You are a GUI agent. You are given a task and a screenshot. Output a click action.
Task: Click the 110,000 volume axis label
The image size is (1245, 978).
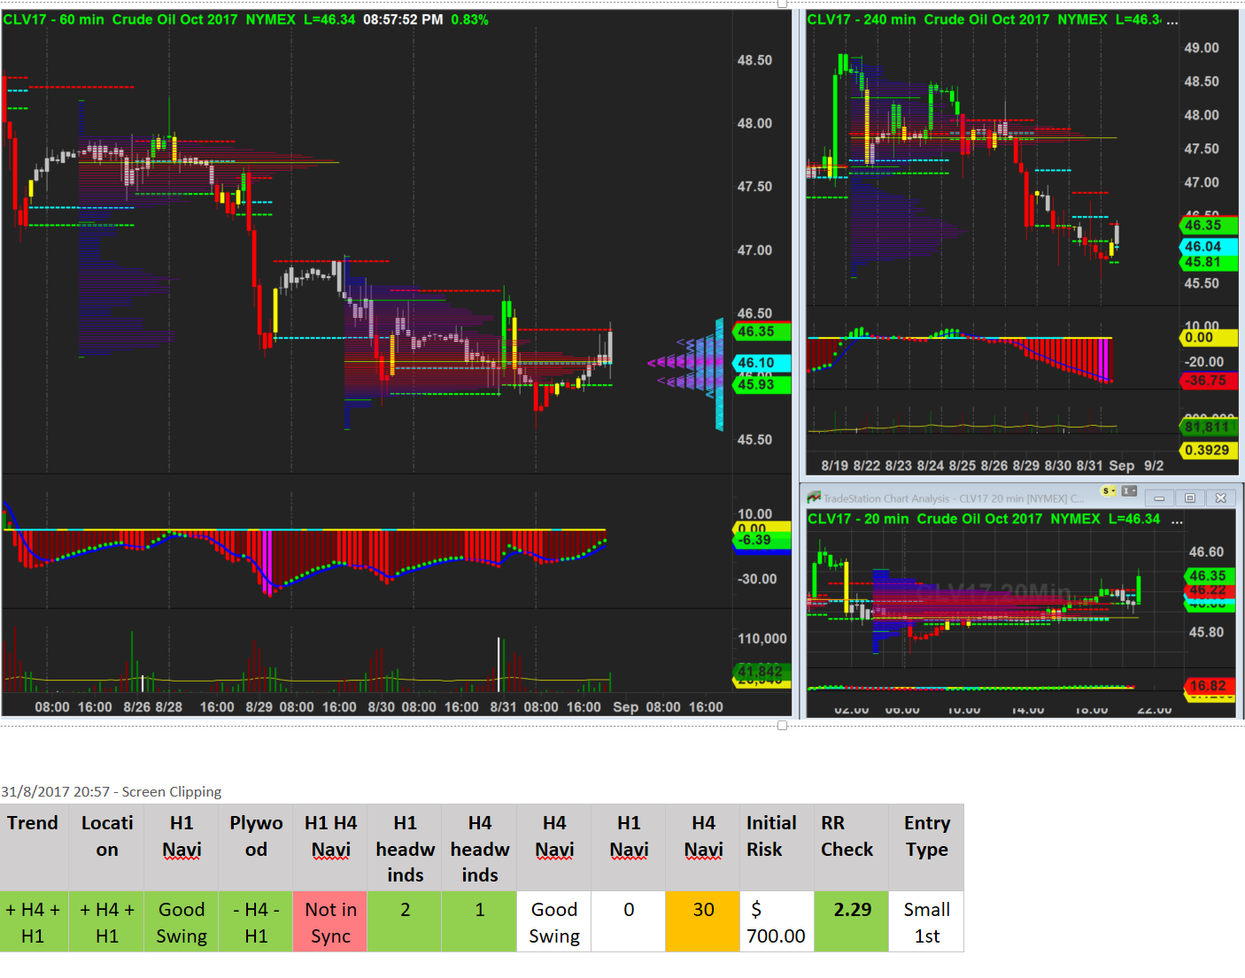[x=762, y=639]
